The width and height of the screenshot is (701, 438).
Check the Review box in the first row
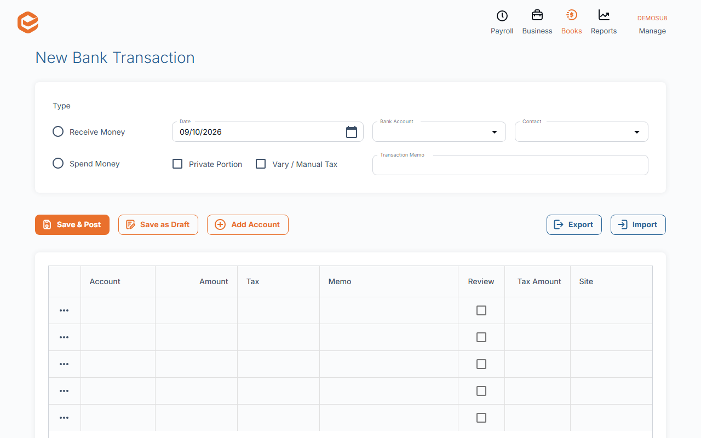click(x=481, y=310)
